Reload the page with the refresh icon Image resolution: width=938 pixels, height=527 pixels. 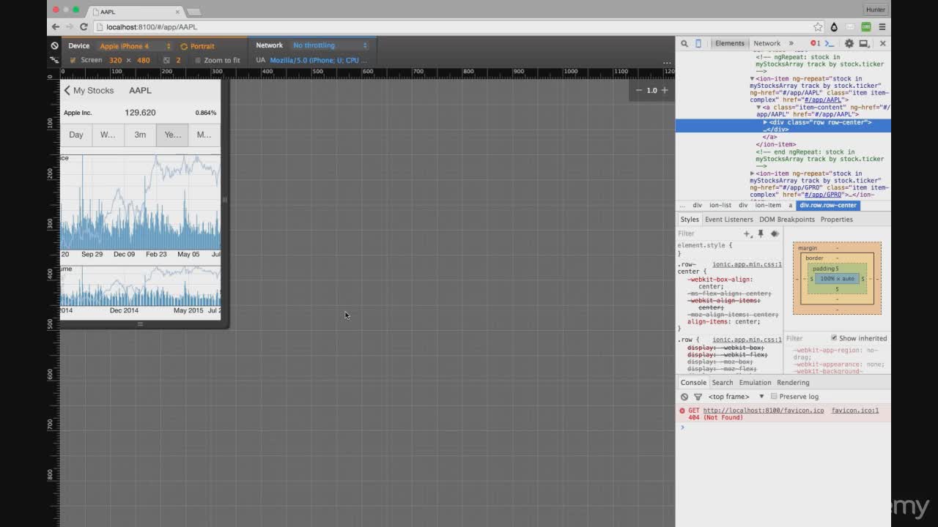coord(84,27)
